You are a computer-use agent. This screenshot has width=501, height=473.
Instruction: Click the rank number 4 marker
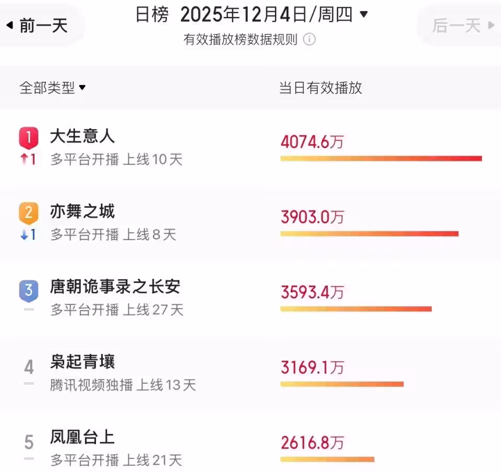coord(29,367)
